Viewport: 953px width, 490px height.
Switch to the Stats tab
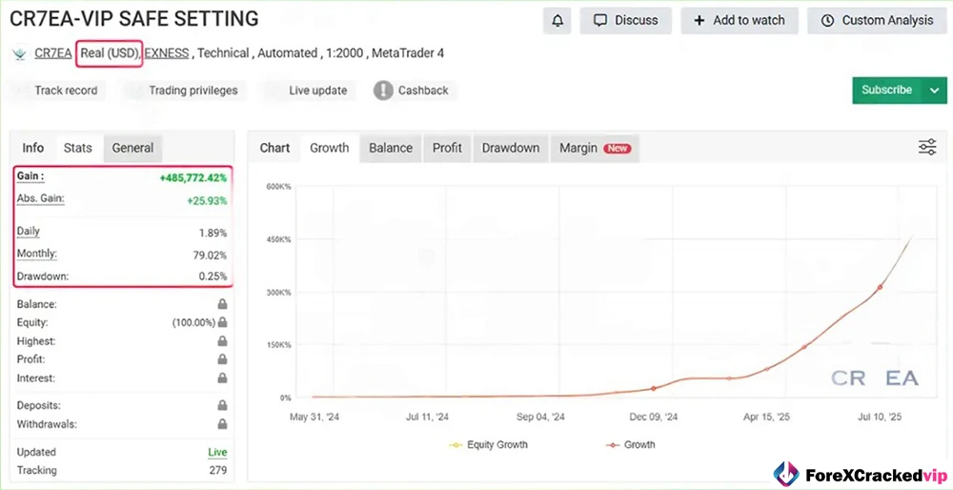[78, 148]
